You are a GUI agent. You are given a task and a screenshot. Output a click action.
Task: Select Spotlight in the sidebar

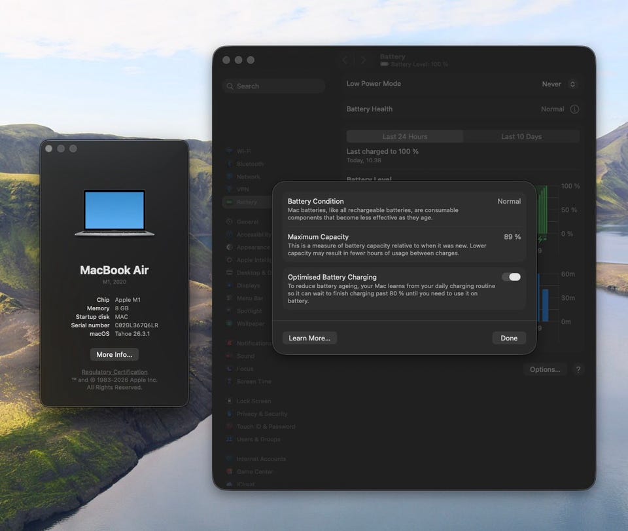[244, 311]
